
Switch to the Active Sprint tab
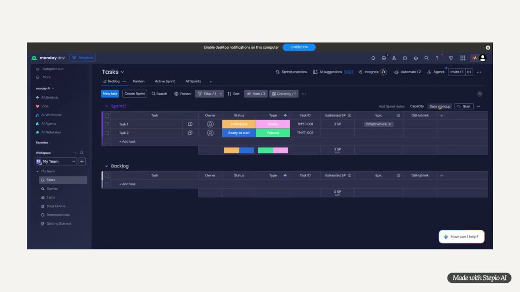point(165,82)
